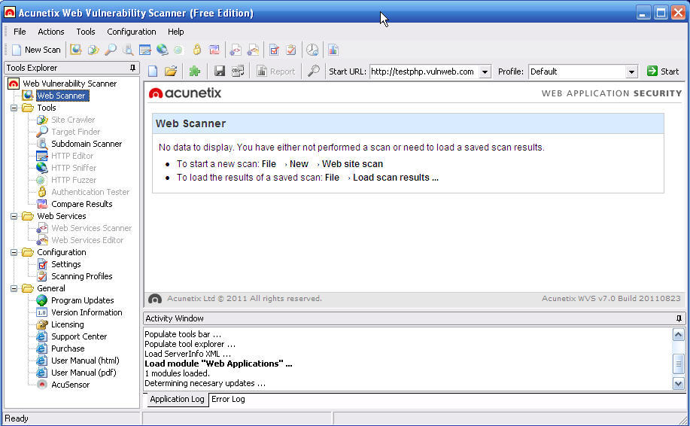The height and width of the screenshot is (426, 690).
Task: Collapse the Configuration folder node in tree
Action: coord(14,252)
